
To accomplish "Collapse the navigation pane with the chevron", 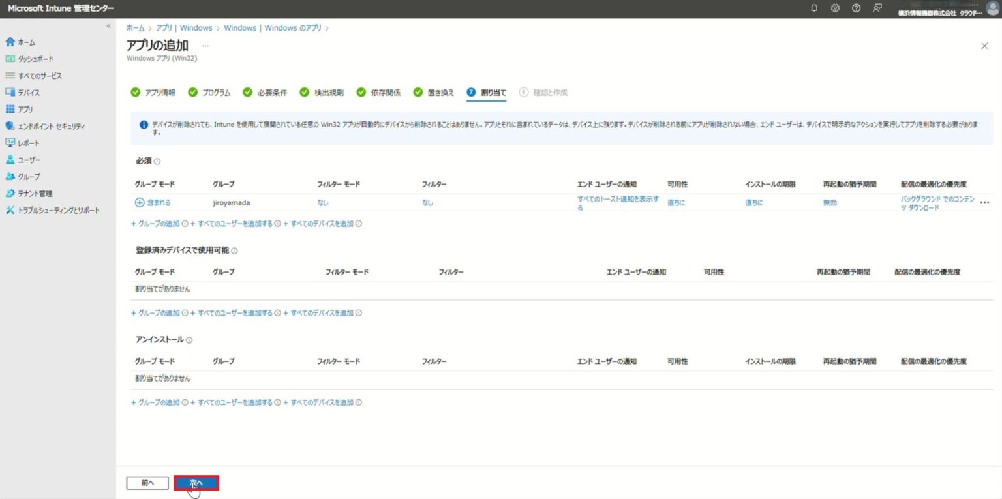I will tap(109, 26).
